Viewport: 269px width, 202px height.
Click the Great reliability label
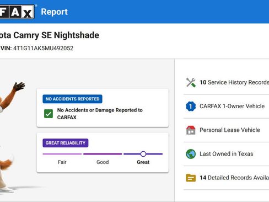tap(143, 162)
